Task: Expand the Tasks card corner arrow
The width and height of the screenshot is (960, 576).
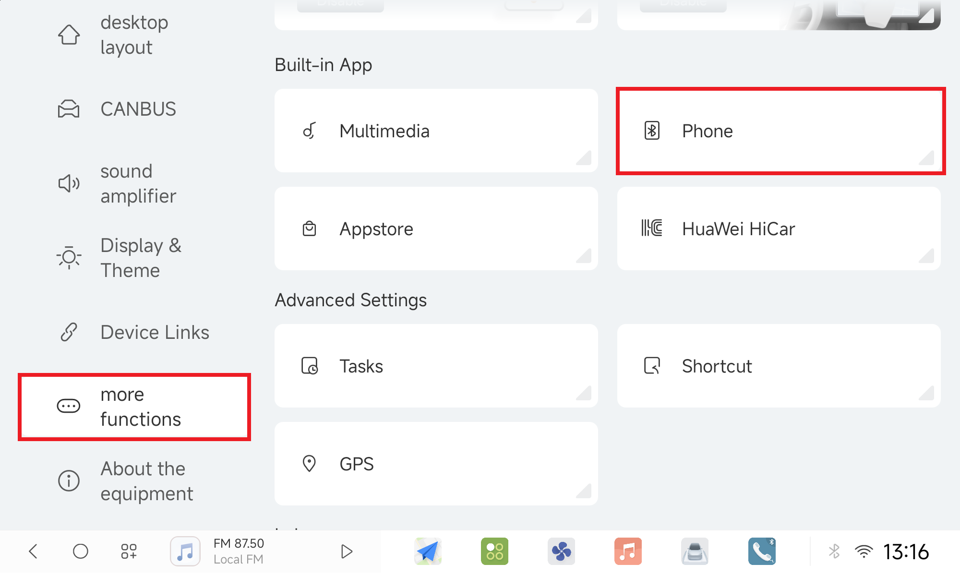Action: (584, 393)
